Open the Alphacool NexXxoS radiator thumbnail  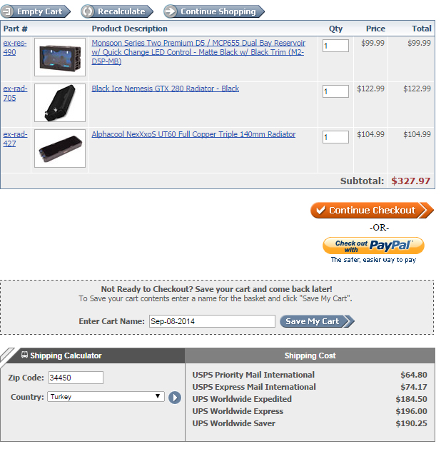point(60,148)
